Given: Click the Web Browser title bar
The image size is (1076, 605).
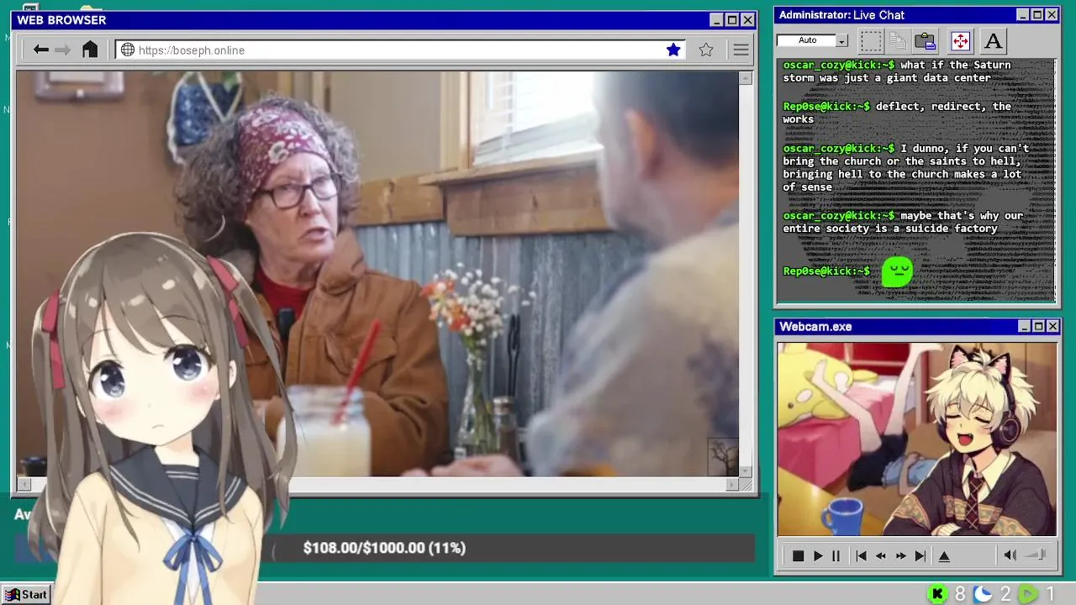Looking at the screenshot, I should coord(384,20).
